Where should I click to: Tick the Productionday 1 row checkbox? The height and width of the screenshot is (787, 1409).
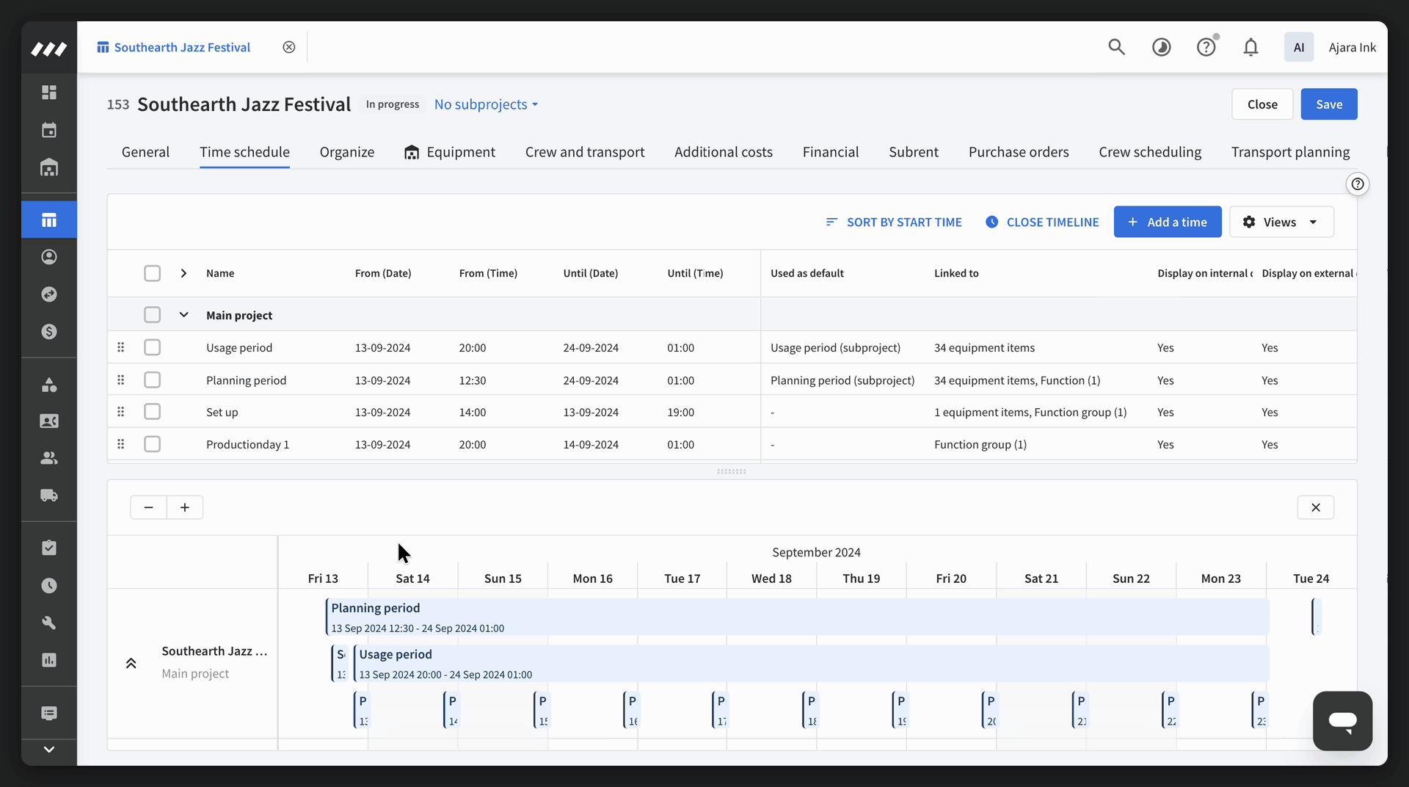point(152,444)
